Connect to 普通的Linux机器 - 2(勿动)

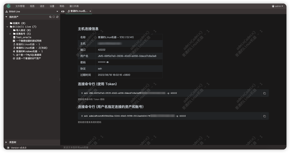pyautogui.click(x=32, y=48)
